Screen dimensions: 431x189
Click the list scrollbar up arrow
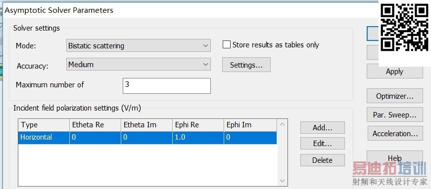(282, 124)
